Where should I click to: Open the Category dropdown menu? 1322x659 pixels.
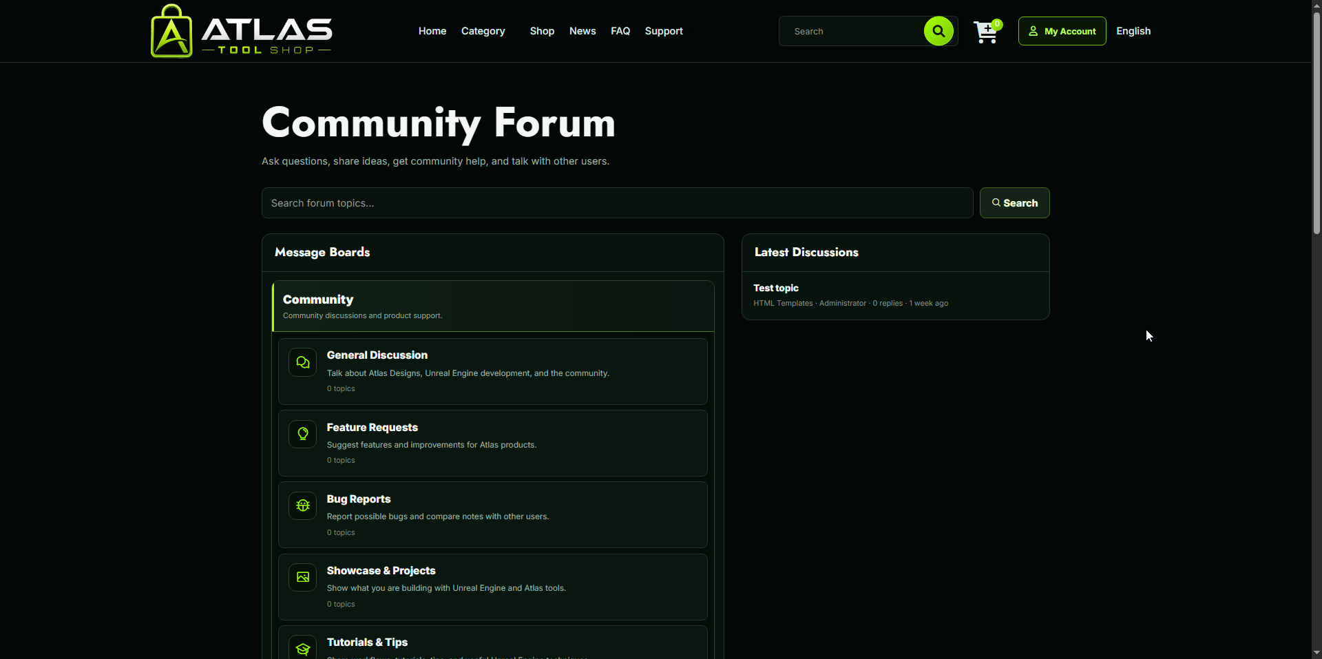tap(483, 31)
